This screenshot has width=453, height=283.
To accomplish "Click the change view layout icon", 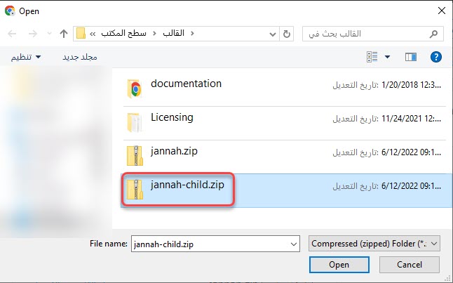I will [372, 56].
